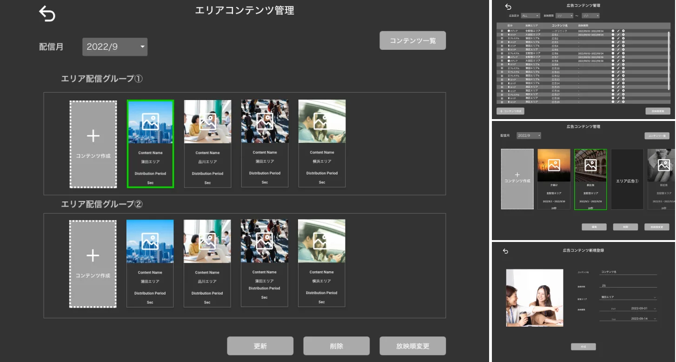
Task: Select the crowd-photo 蒲田エリア card in group ①
Action: 265,144
